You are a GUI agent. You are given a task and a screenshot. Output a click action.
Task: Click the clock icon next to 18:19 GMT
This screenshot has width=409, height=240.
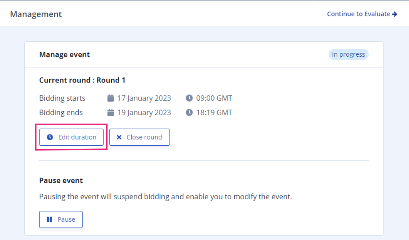coord(189,113)
